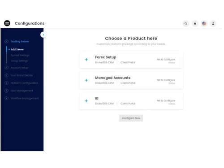Go to Platform Configuration step
Screen dimensions: 224x168
24,83
